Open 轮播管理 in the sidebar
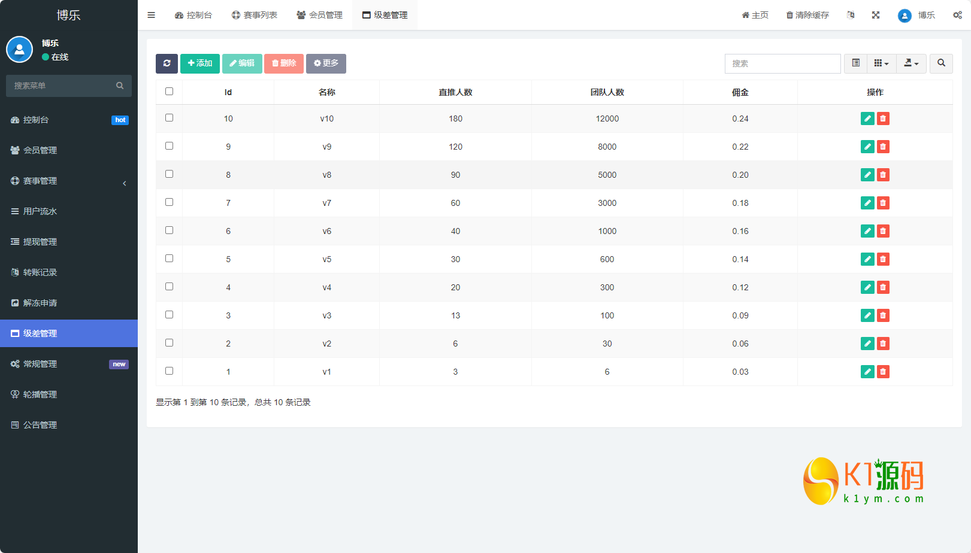 [69, 394]
